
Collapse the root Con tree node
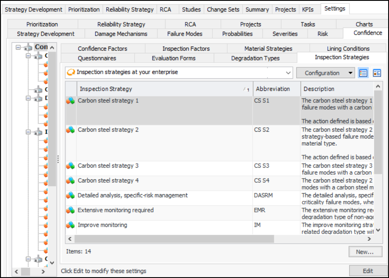click(18, 47)
